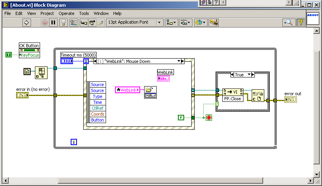Image resolution: width=322 pixels, height=186 pixels.
Task: Click the True constant wired to KeyFocus
Action: [x=8, y=55]
